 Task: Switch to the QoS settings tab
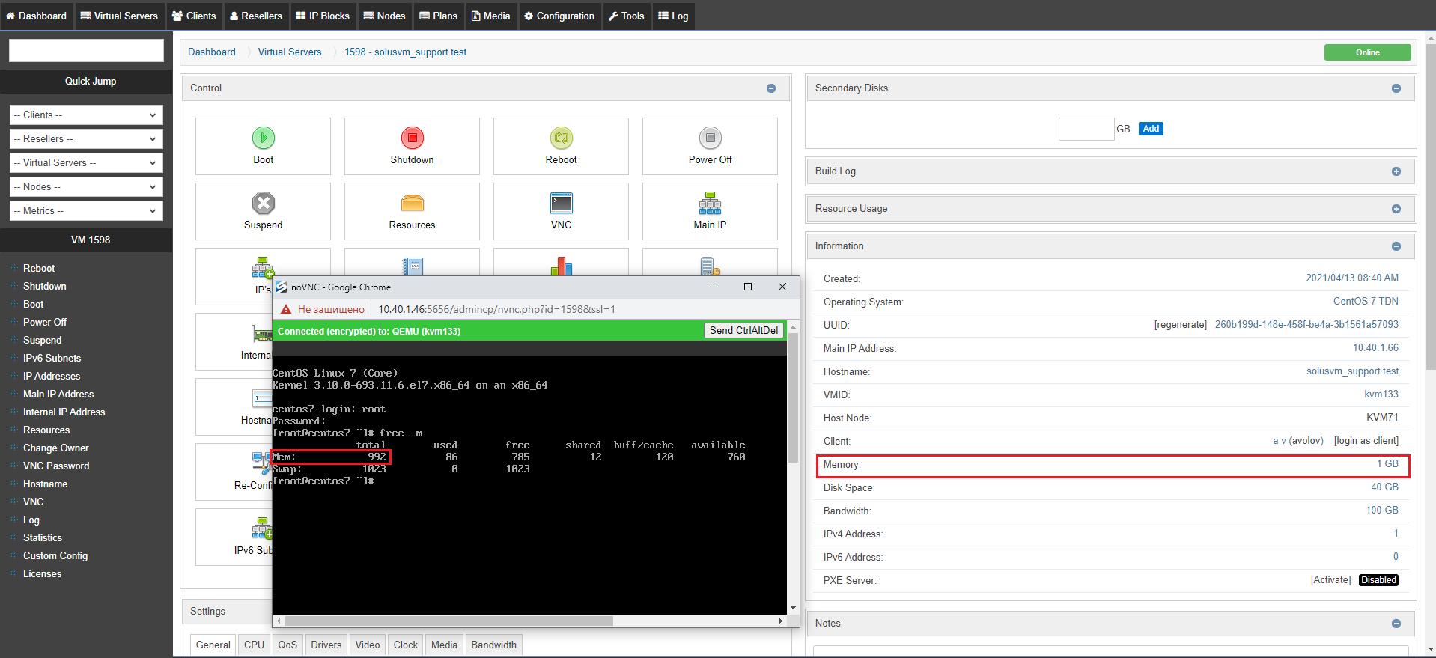(287, 645)
